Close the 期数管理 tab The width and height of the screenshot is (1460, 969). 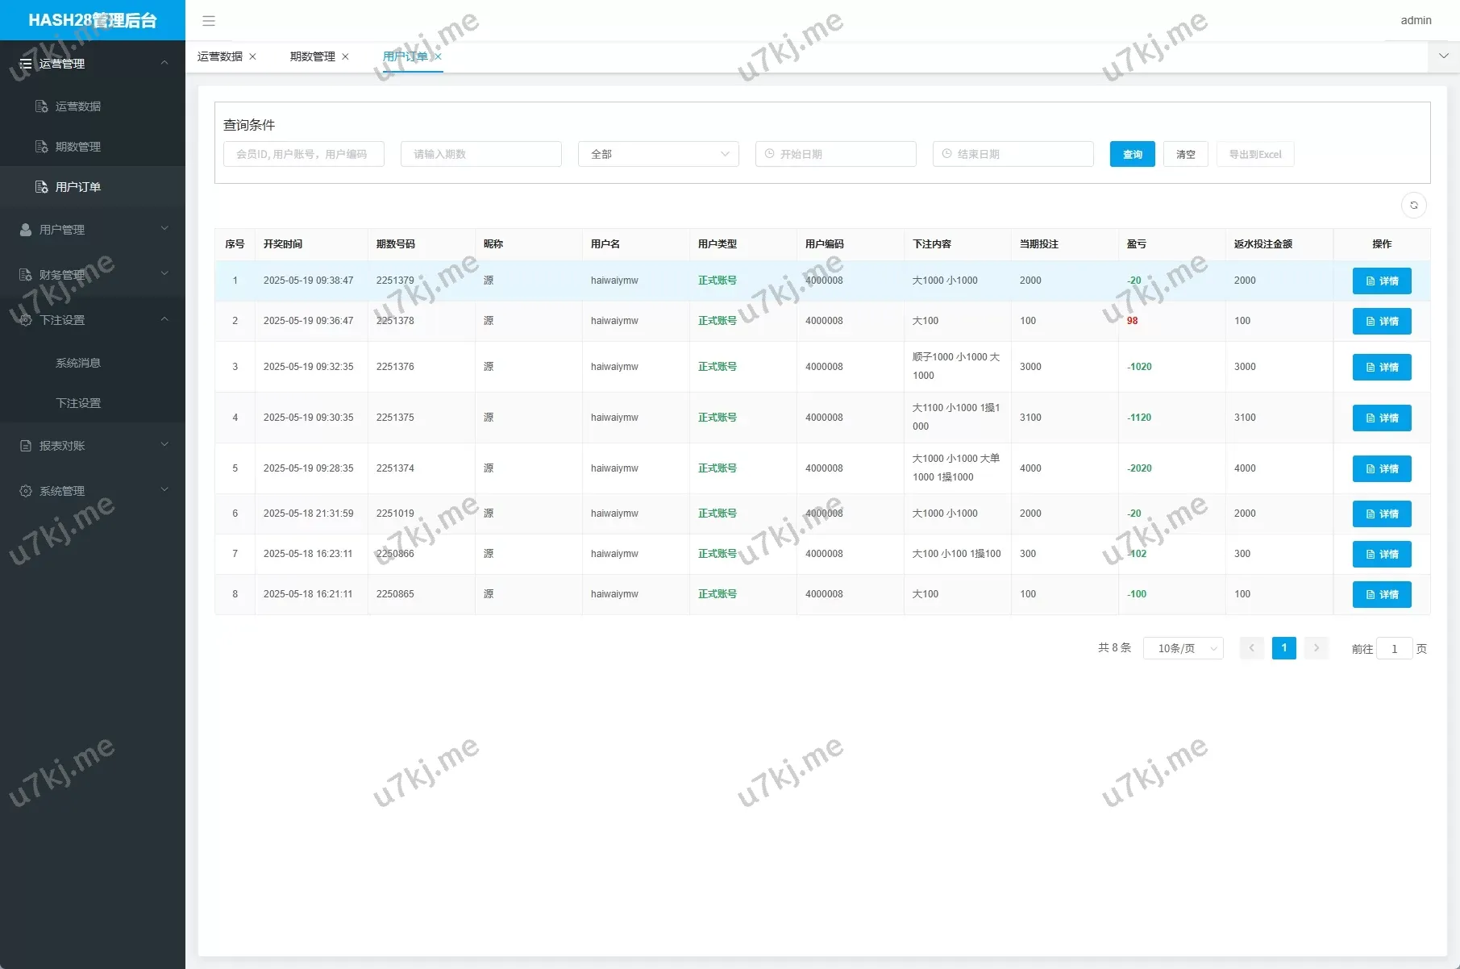345,56
